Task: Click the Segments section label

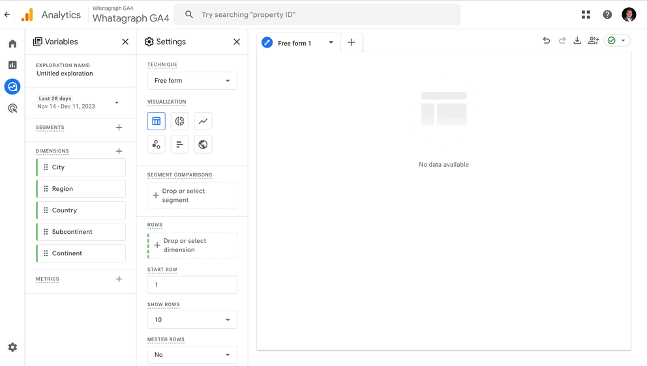Action: click(x=50, y=128)
